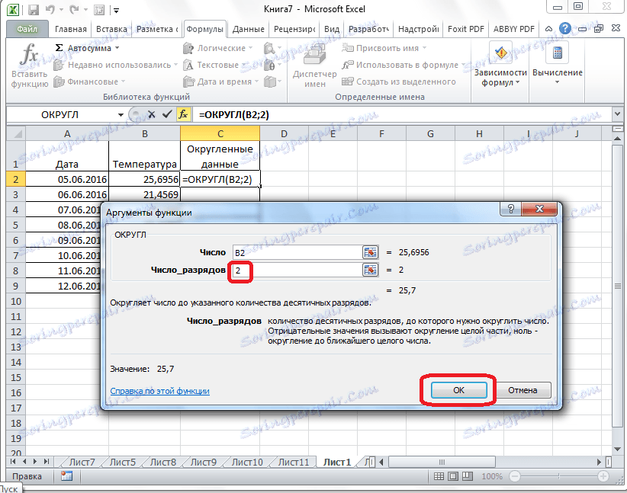Open the Date and Time dropdown arrow
627x493 pixels.
(256, 82)
